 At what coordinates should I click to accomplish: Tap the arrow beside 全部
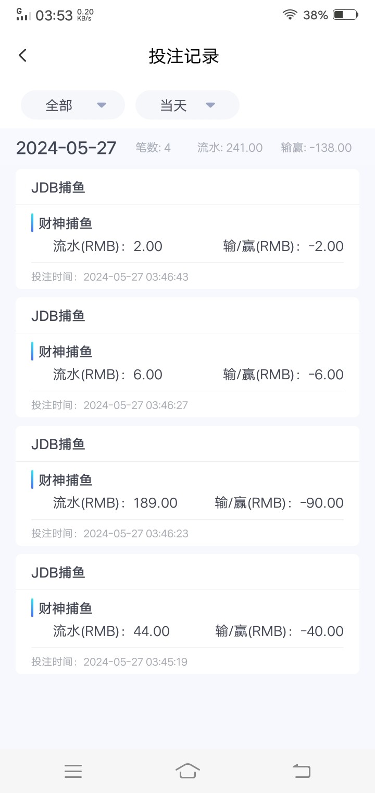pos(102,105)
